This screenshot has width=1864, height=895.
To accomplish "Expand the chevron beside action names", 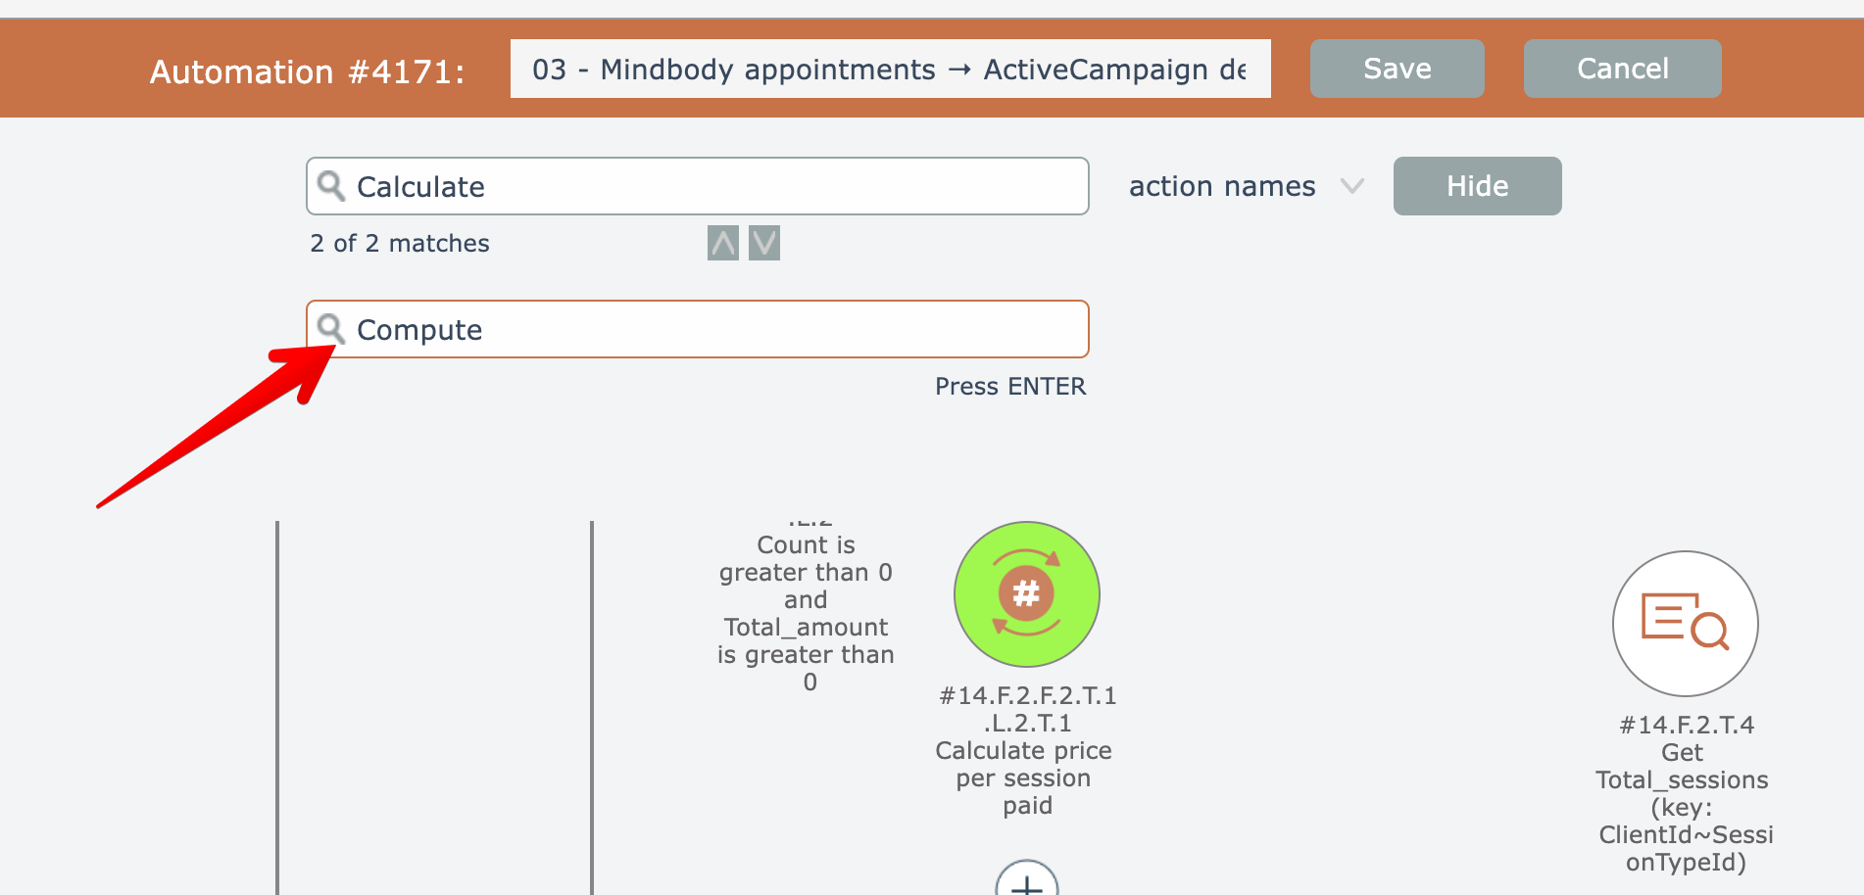I will 1352,186.
